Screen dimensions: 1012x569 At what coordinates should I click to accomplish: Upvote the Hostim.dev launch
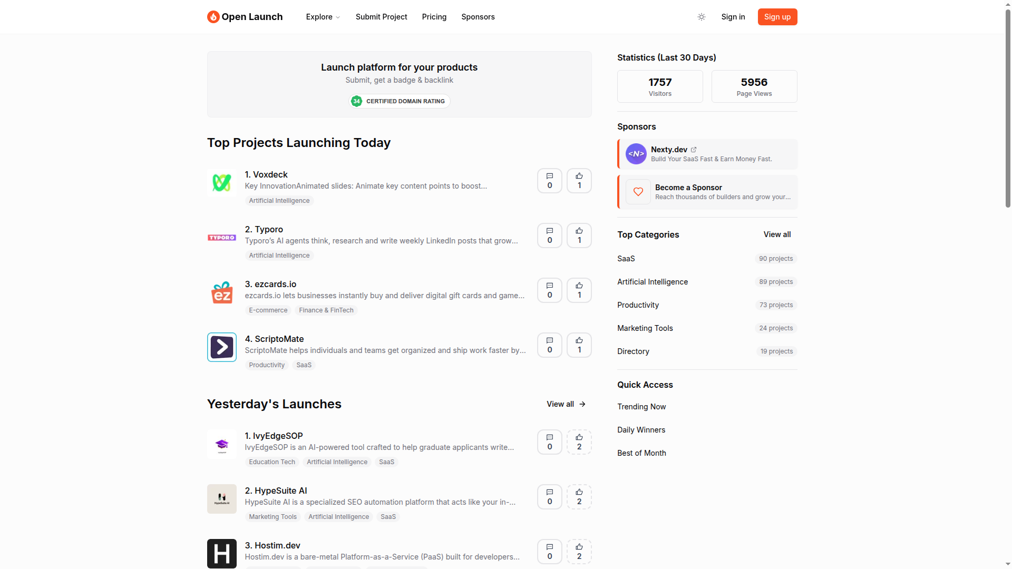coord(579,552)
